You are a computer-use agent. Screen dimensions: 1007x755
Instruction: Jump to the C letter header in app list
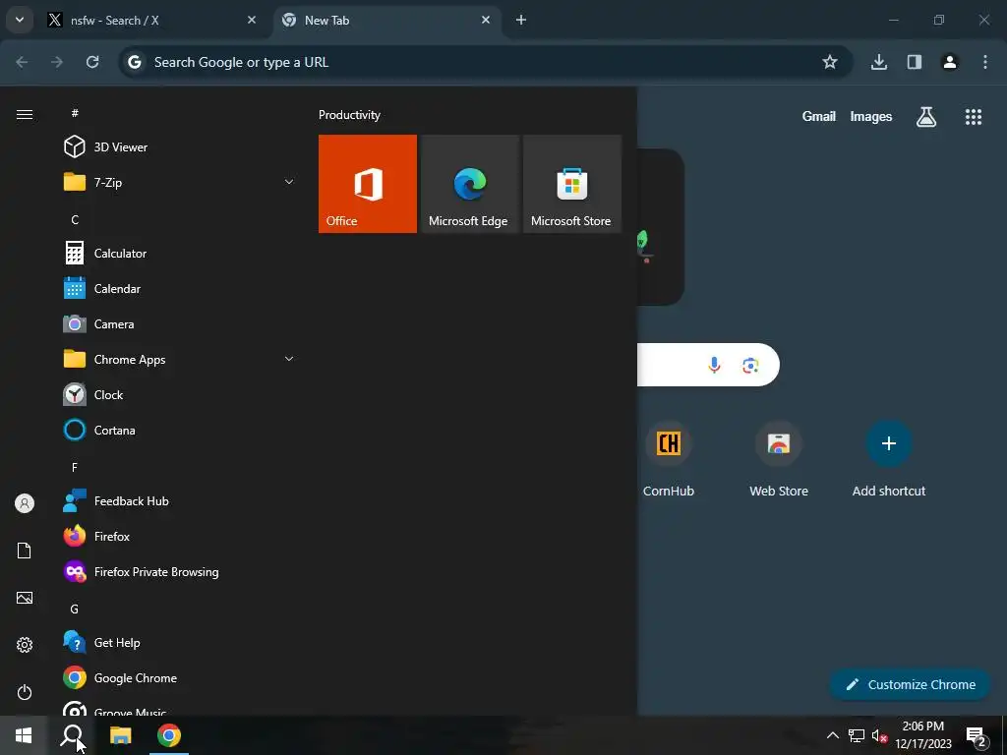75,219
